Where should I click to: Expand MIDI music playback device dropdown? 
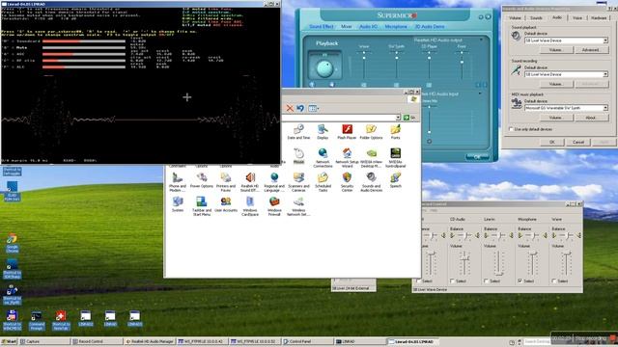pyautogui.click(x=605, y=108)
